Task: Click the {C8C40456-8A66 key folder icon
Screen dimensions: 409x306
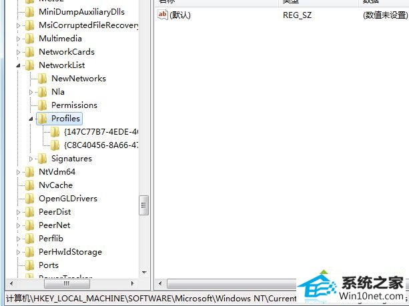Action: pos(55,145)
